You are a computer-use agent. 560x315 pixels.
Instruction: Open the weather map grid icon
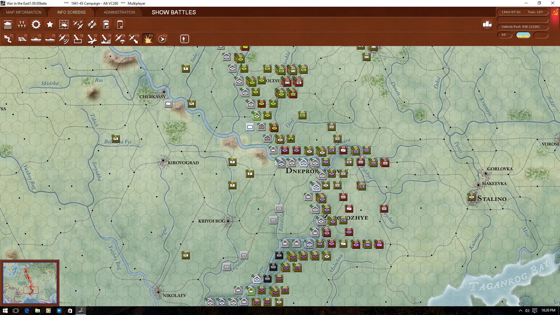64,24
